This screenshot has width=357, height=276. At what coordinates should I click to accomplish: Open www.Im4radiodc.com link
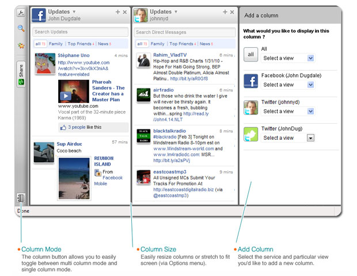pos(176,155)
